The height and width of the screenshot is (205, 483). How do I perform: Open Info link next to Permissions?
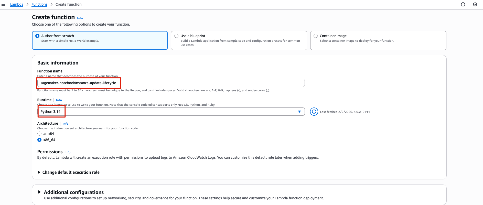(67, 152)
